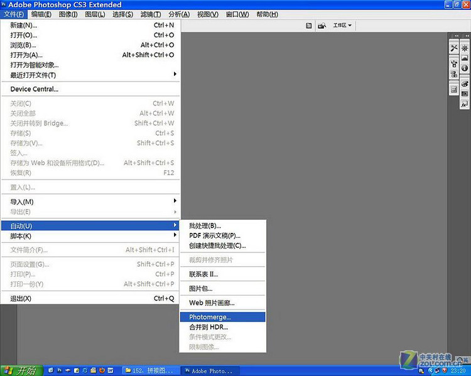Viewport: 471px width, 376px height.
Task: Choose 退出(X) to quit Photoshop
Action: pyautogui.click(x=90, y=299)
